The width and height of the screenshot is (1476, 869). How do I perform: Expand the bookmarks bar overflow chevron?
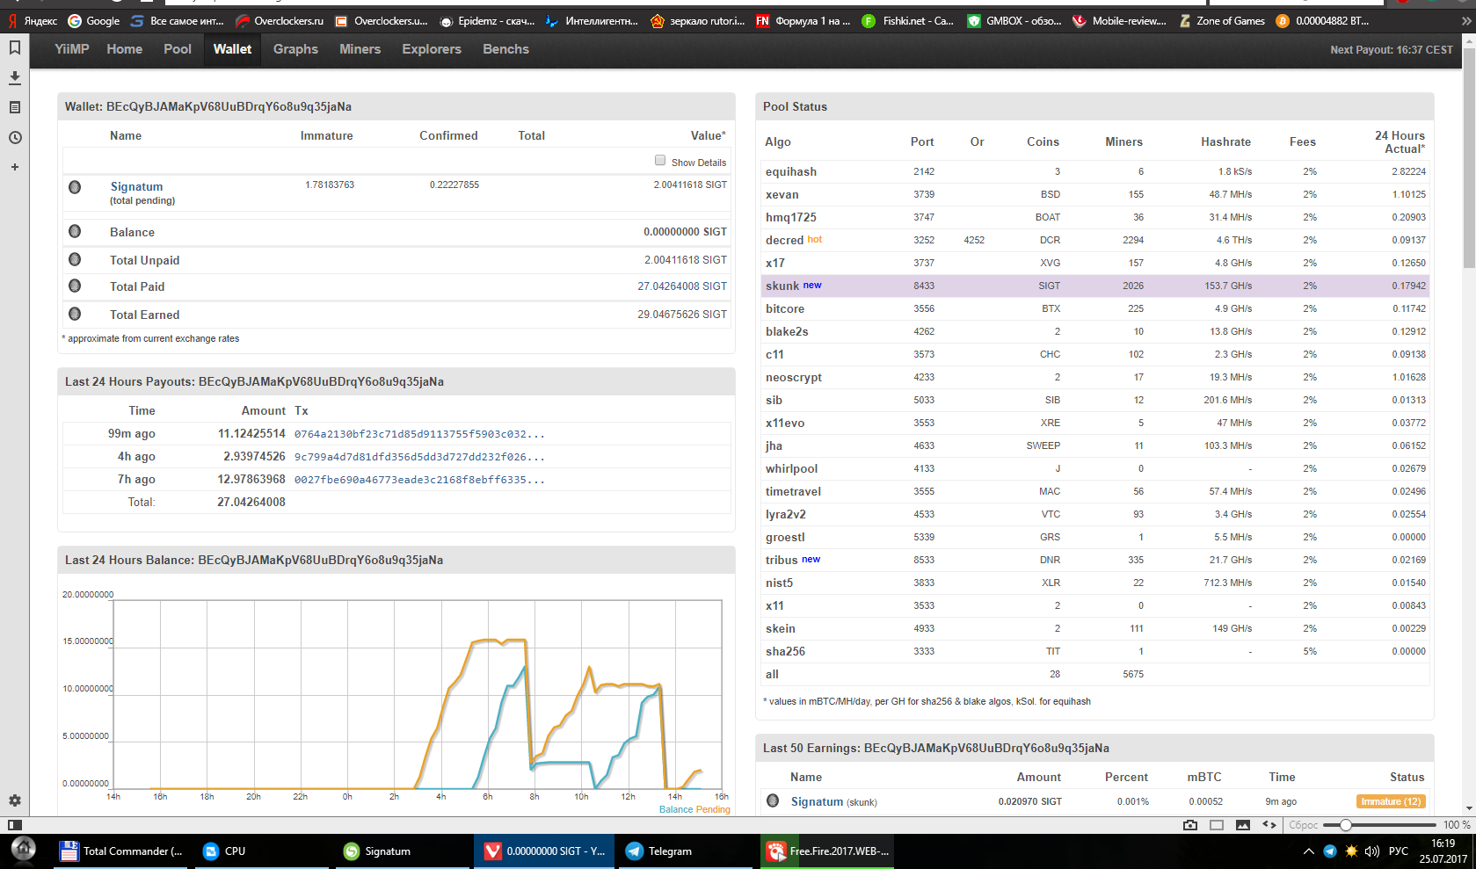click(x=1465, y=21)
